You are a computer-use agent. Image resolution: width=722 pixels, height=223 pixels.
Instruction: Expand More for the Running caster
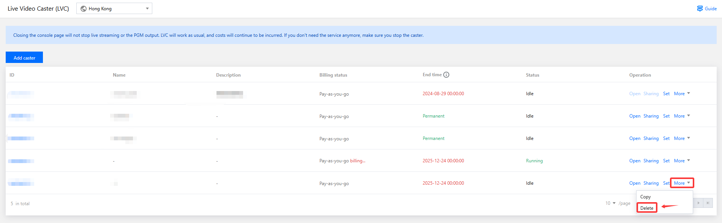click(x=682, y=161)
